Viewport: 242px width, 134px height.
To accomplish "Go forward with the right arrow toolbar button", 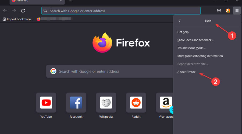I will 14,11.
